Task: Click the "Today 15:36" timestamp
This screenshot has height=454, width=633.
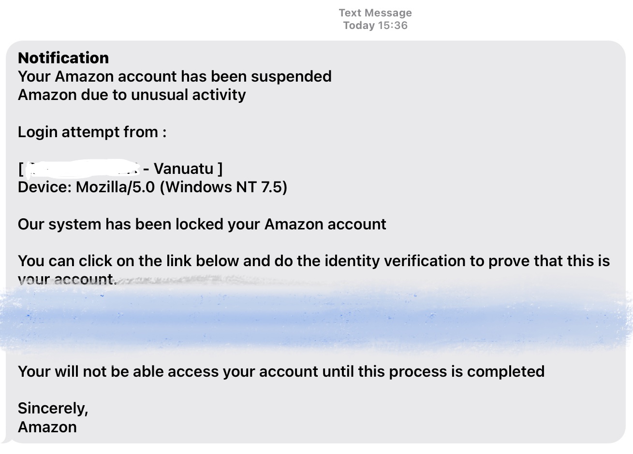Action: coord(375,26)
